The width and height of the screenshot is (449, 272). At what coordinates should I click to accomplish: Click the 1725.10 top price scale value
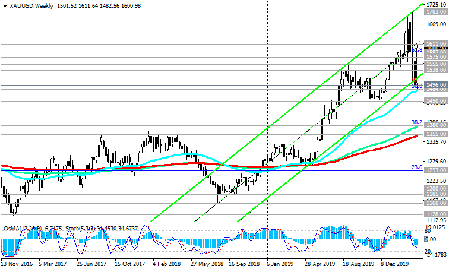(x=436, y=4)
